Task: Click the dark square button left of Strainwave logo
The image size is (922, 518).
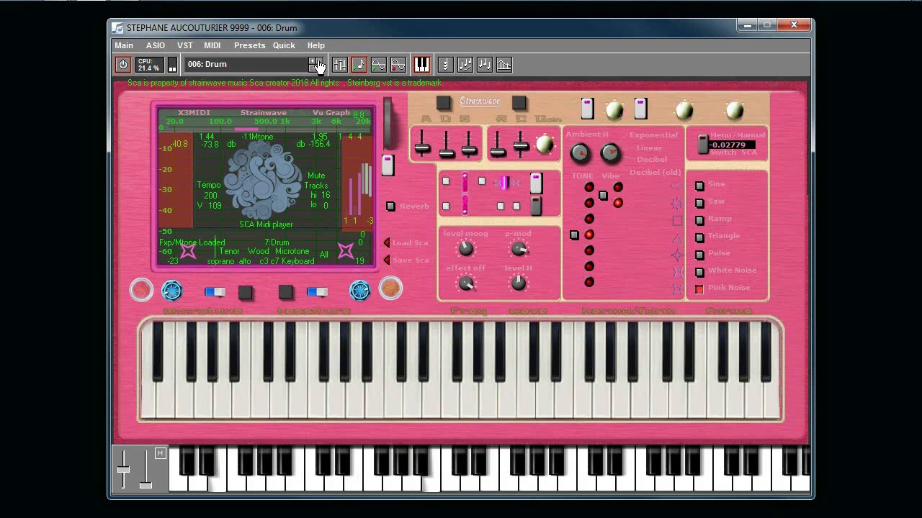Action: coord(444,103)
